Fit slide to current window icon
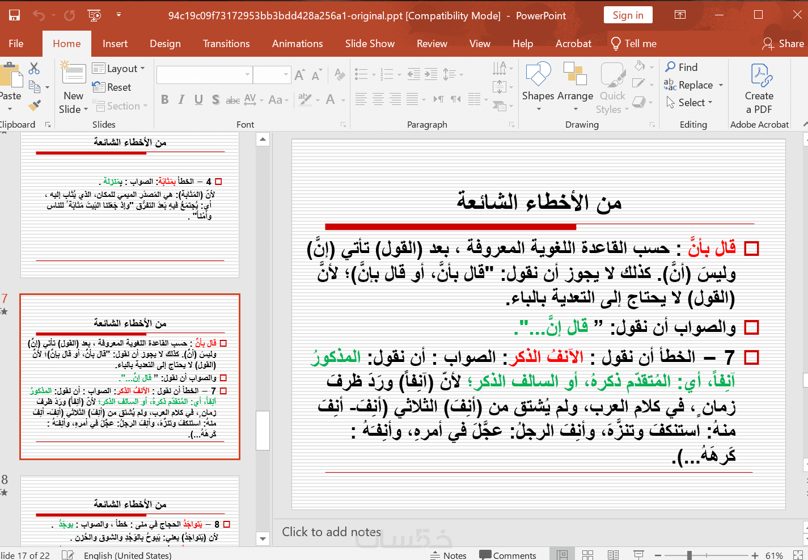Image resolution: width=808 pixels, height=560 pixels. point(798,555)
